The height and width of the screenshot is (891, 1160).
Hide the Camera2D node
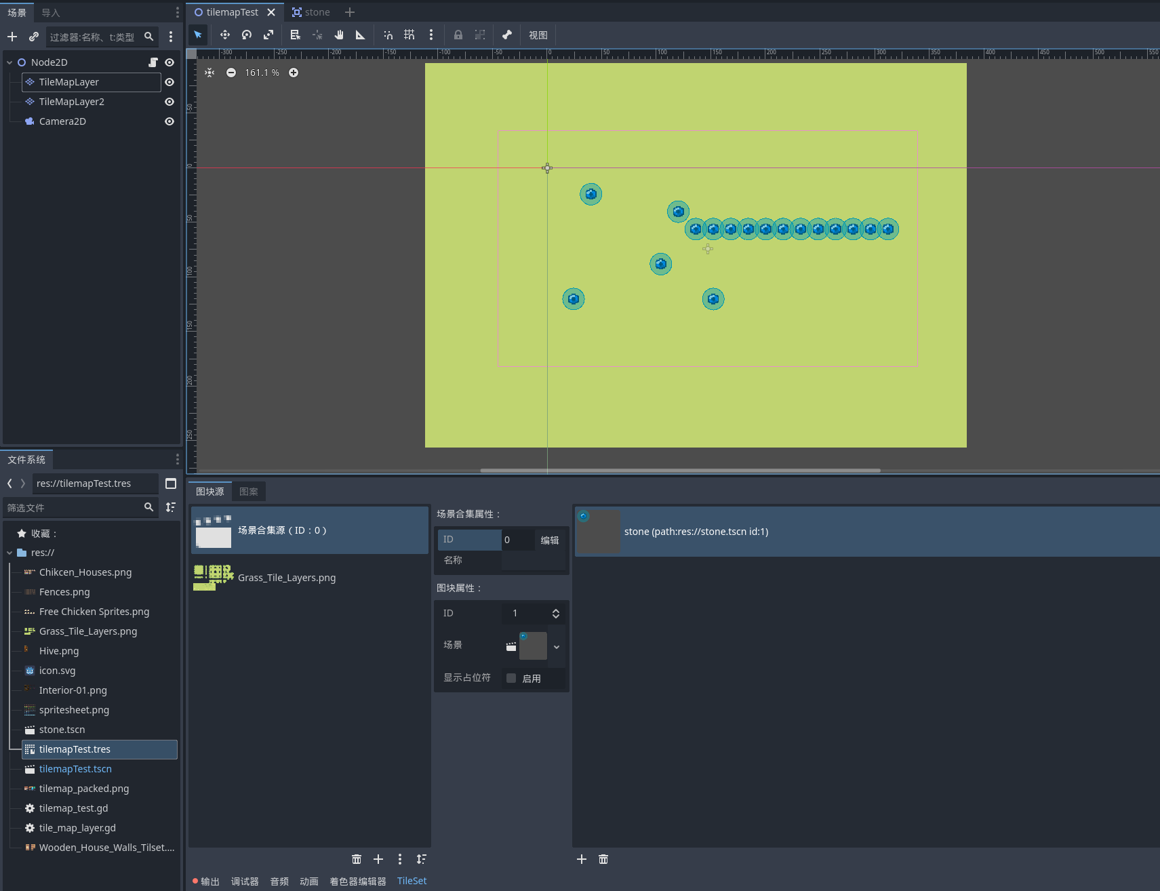click(x=169, y=121)
